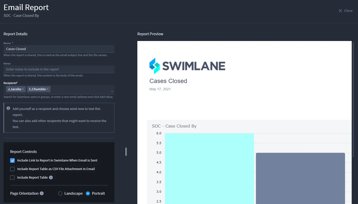Click the Swimlane logo in report preview

click(187, 66)
